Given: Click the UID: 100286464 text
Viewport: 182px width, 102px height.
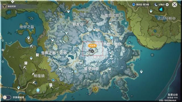Looking at the screenshot, I should coord(167,101).
